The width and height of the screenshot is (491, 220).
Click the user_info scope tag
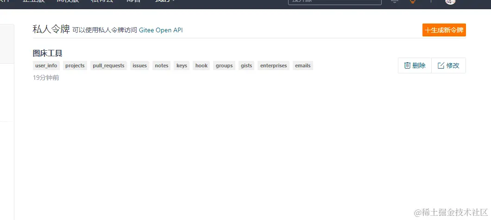tap(46, 65)
